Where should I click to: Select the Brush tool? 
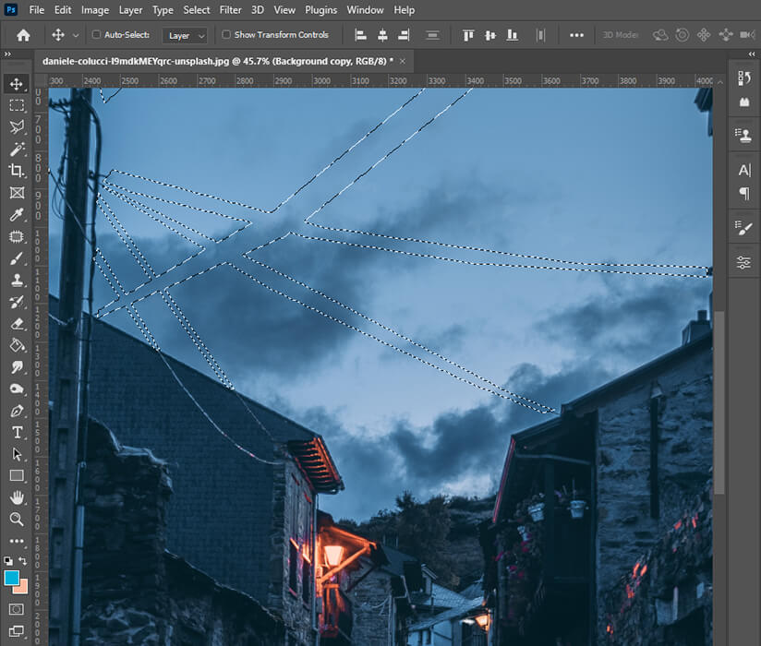(x=17, y=258)
